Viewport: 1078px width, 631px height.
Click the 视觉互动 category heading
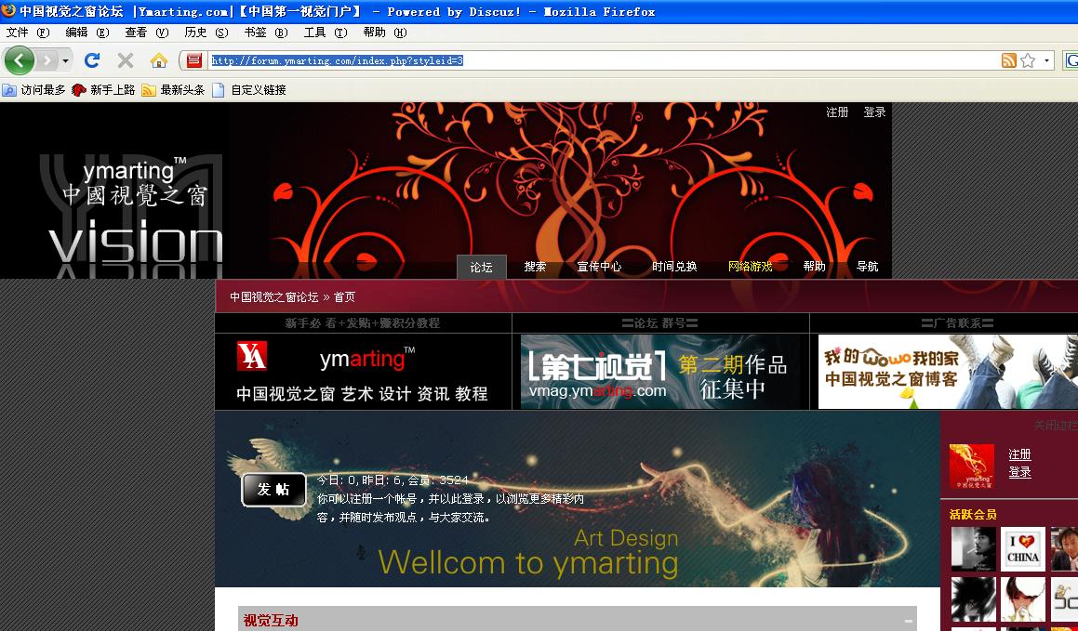pyautogui.click(x=271, y=621)
